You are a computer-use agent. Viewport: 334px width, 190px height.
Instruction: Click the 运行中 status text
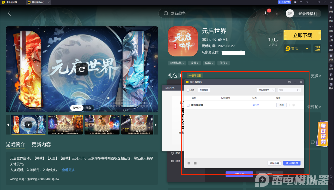(256, 105)
